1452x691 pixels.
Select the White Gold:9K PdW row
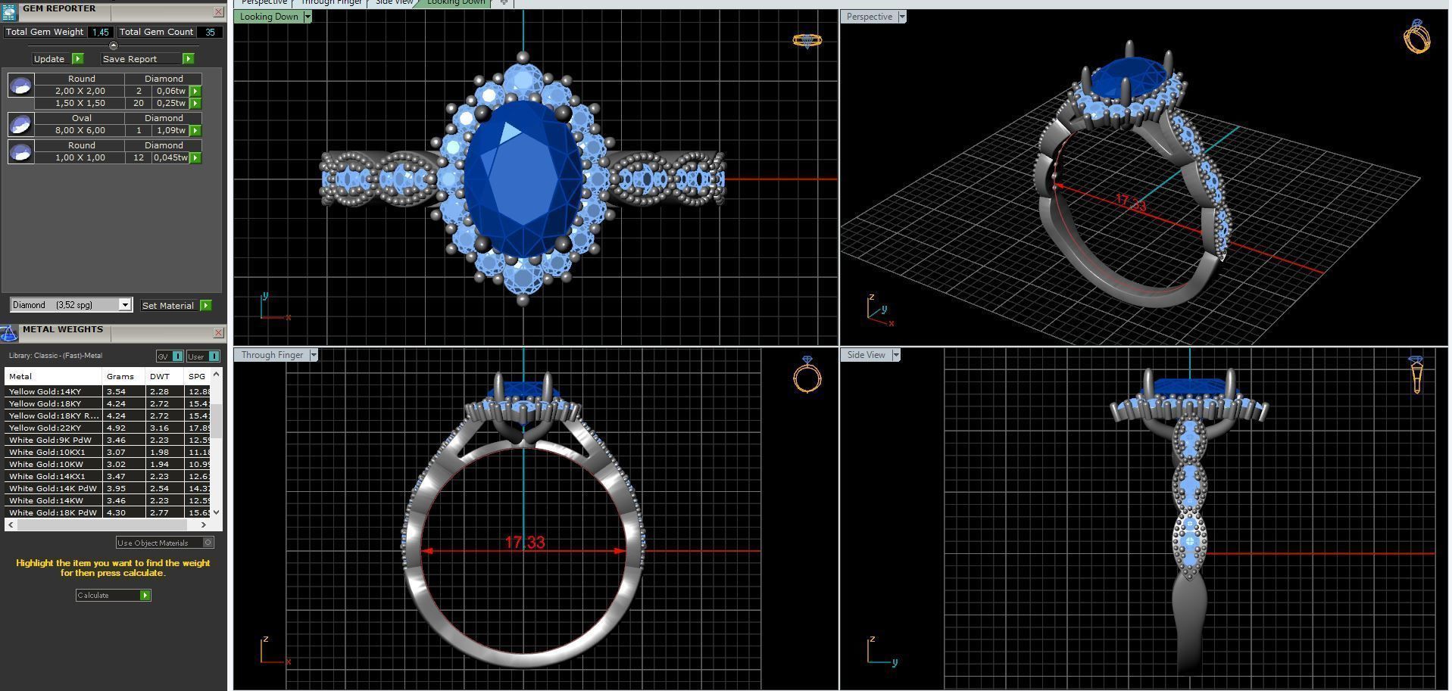[x=108, y=440]
